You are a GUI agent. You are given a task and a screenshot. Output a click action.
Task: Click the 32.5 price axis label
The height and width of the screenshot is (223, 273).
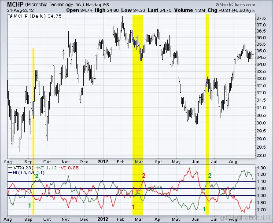pos(261,86)
